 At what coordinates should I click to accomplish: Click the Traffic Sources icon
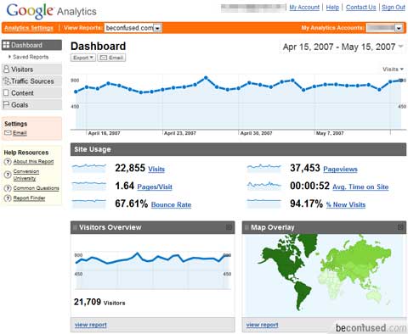(x=6, y=81)
